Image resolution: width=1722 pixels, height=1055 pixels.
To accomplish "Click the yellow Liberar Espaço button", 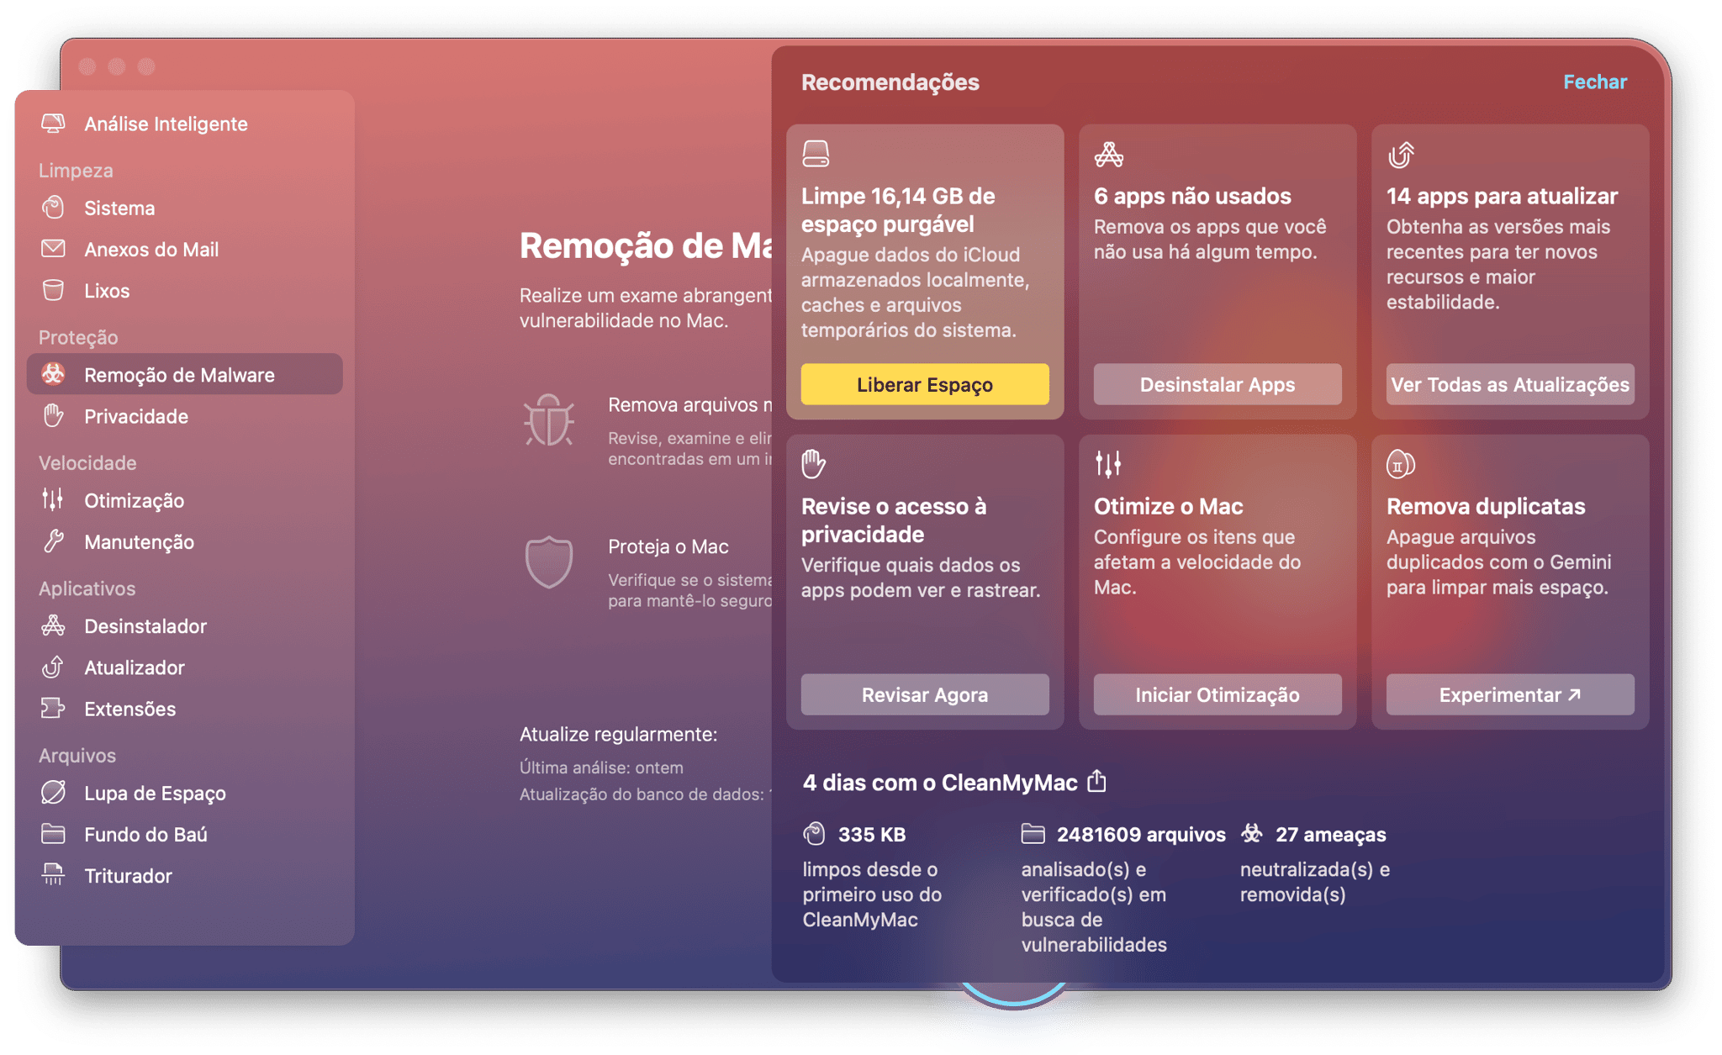I will 924,384.
